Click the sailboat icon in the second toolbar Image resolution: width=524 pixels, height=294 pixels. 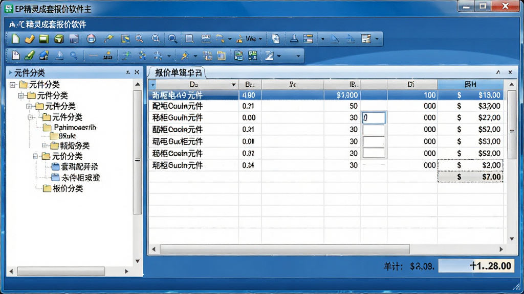(59, 55)
